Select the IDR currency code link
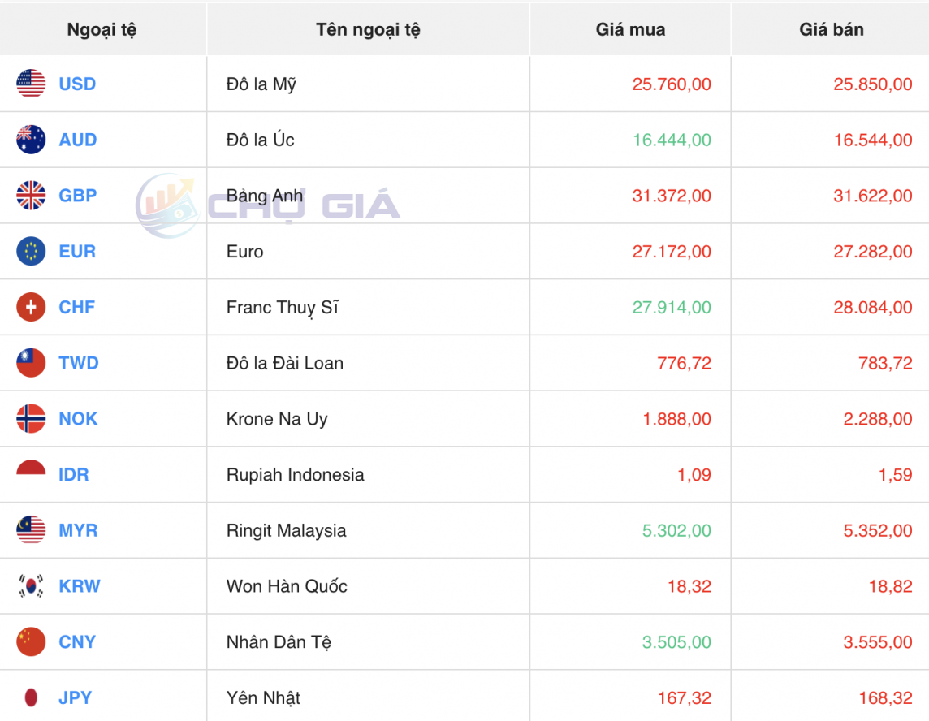The image size is (929, 721). pos(73,475)
